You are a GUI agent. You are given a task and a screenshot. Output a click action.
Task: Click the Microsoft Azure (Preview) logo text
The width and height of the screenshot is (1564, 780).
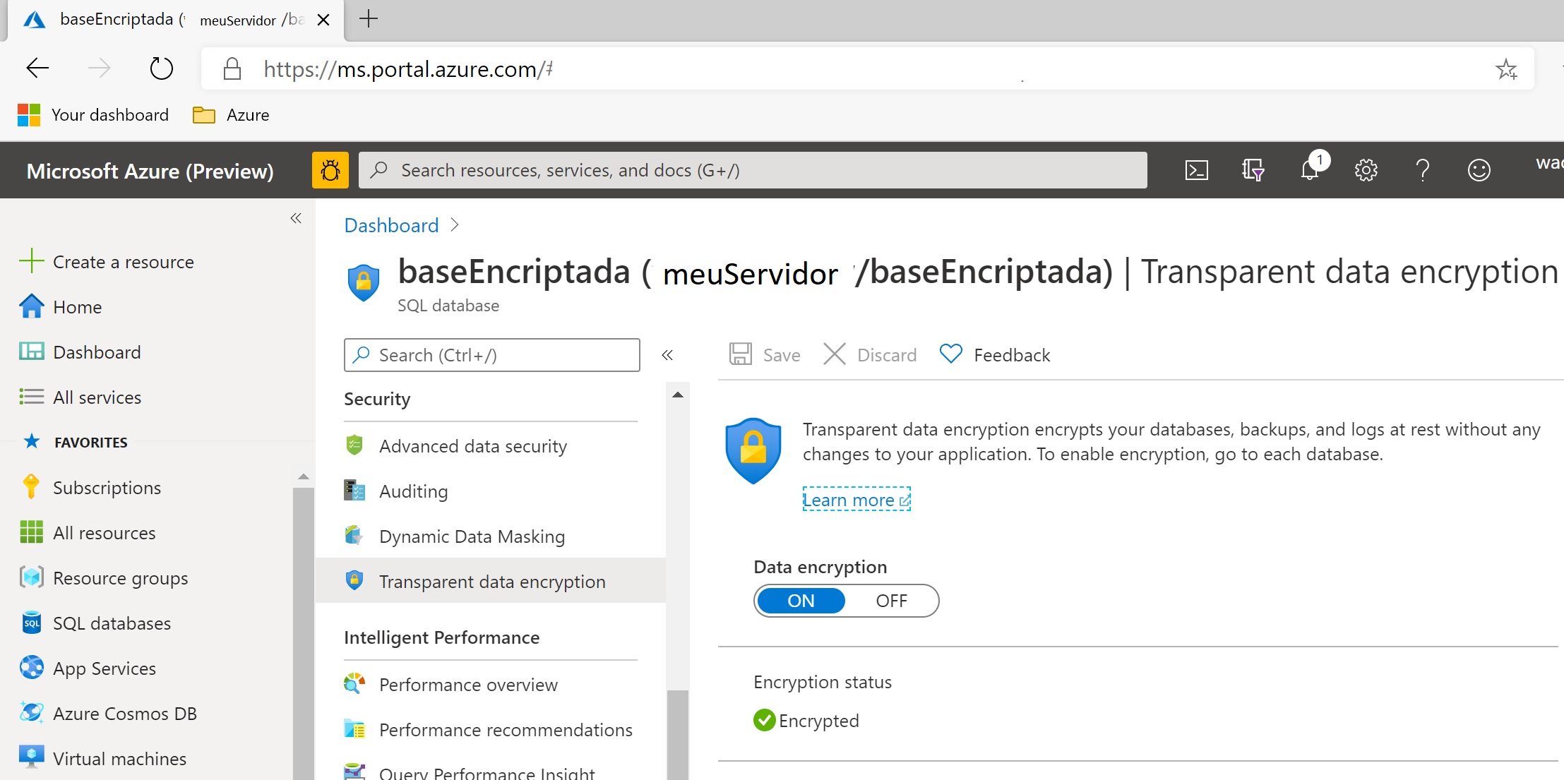tap(150, 171)
